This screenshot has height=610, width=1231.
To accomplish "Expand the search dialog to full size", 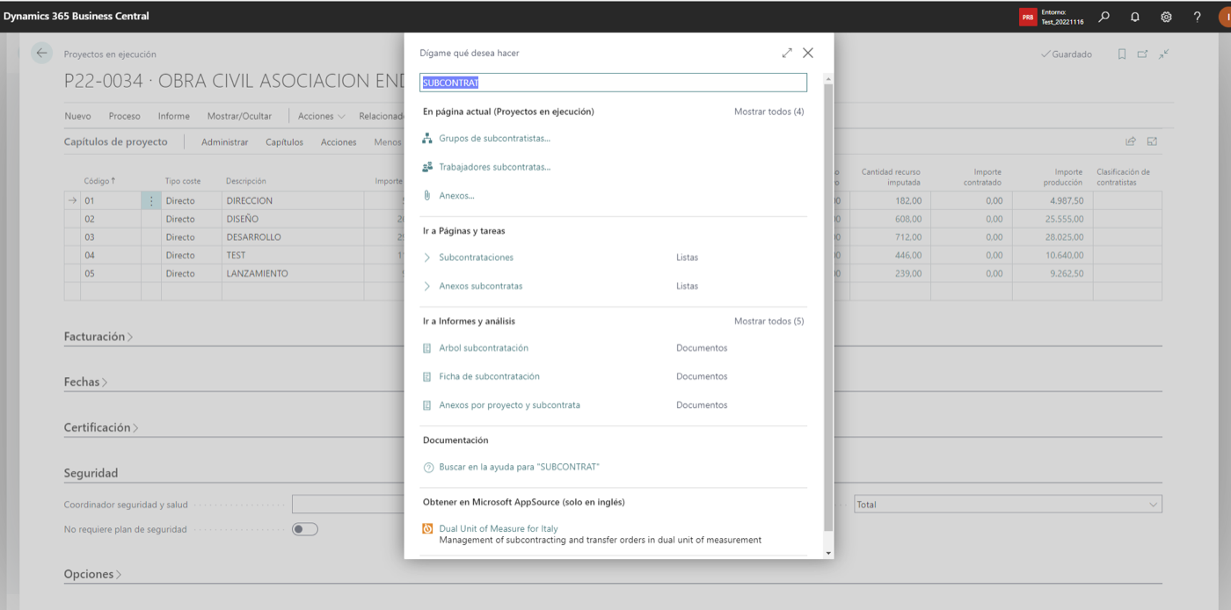I will [x=787, y=53].
